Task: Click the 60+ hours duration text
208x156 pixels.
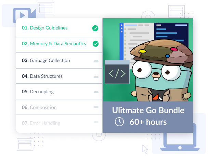Action: (x=148, y=122)
